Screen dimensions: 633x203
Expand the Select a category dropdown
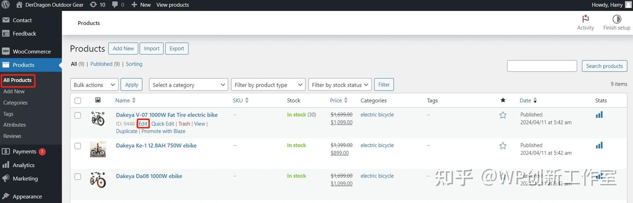(x=188, y=85)
